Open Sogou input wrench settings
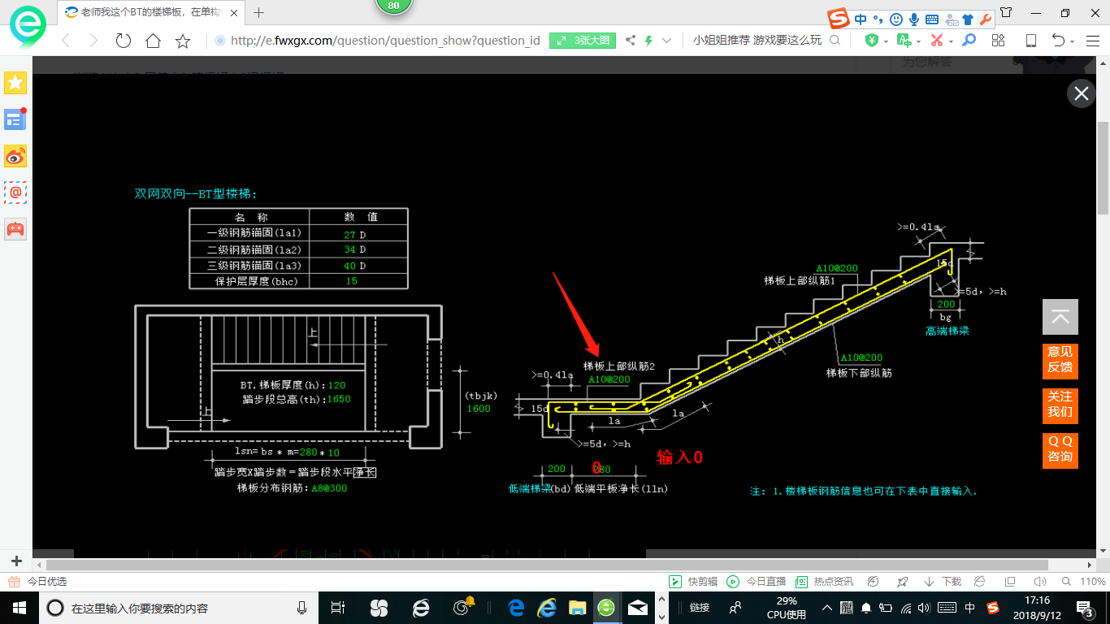This screenshot has height=624, width=1110. (986, 19)
